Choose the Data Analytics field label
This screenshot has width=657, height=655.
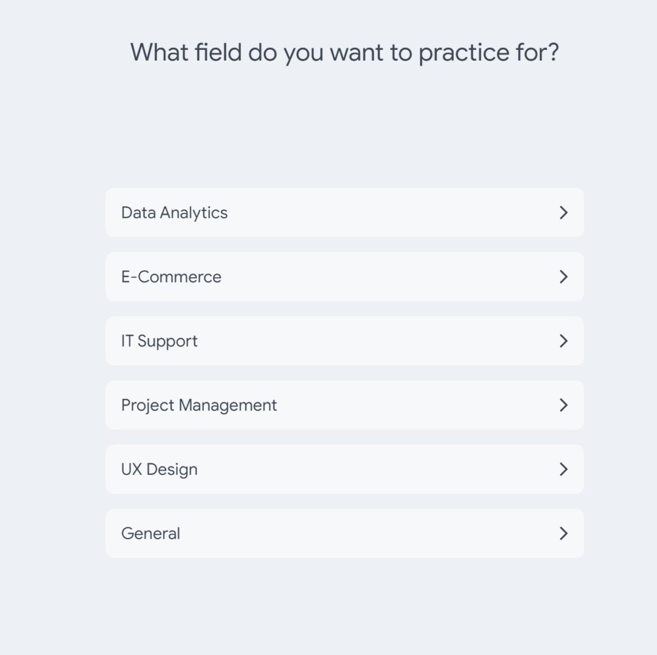174,213
